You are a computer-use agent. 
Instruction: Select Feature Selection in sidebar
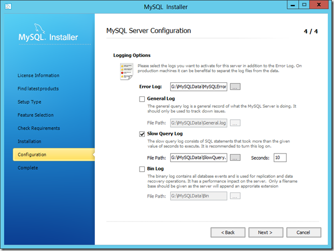pos(36,115)
